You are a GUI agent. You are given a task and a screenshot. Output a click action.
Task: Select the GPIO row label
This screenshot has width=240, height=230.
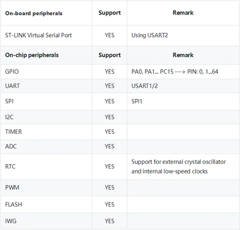12,71
